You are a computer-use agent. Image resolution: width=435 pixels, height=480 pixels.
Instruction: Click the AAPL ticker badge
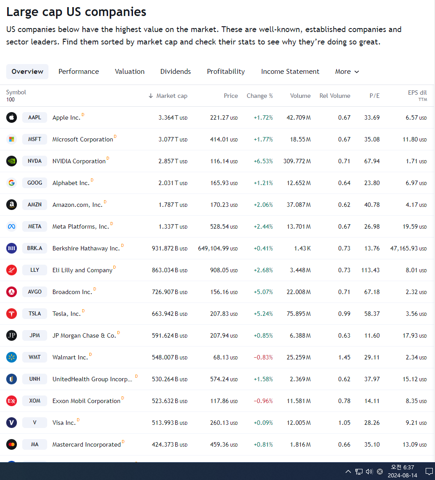[x=35, y=117]
